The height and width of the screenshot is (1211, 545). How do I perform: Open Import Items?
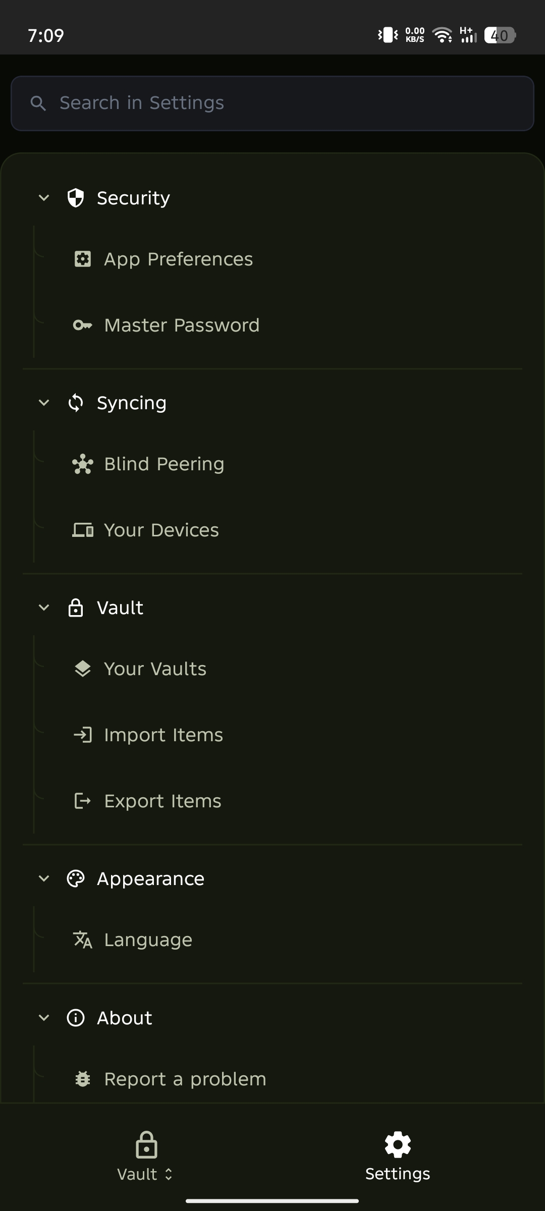pos(163,735)
